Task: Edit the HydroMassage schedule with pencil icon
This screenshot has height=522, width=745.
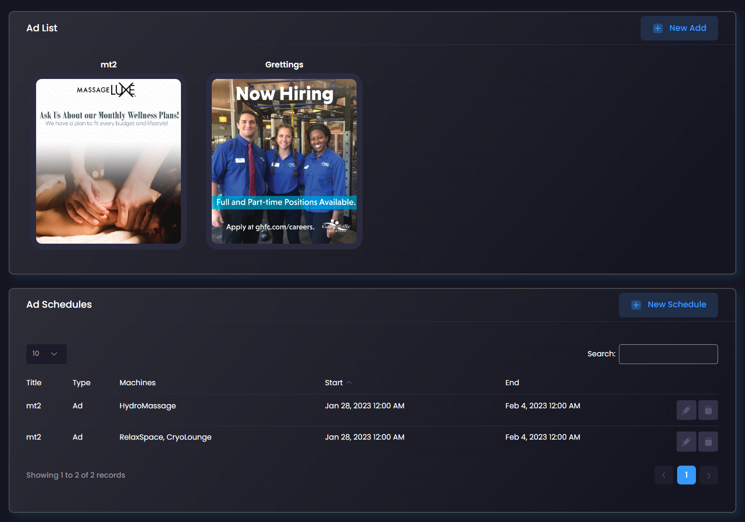Action: point(686,410)
